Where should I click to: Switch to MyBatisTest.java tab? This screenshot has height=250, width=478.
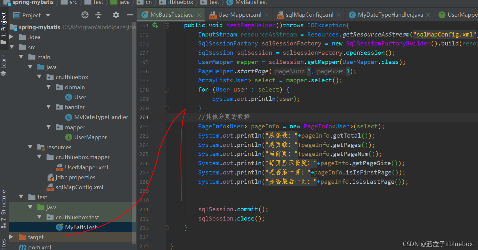172,15
